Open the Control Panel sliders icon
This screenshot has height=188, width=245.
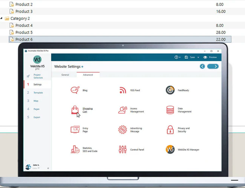click(x=122, y=149)
